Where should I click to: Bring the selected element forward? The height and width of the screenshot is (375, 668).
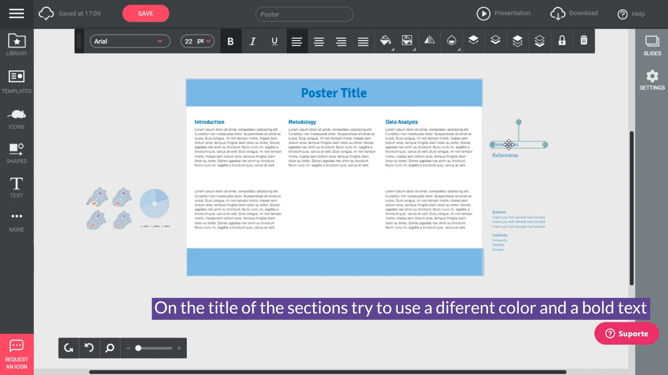[473, 41]
